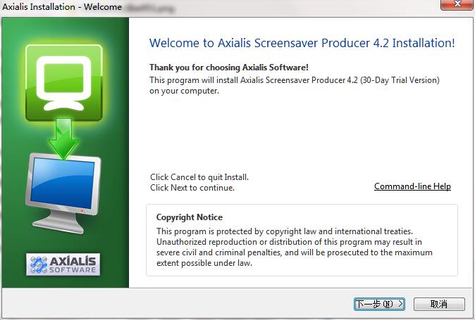The image size is (475, 320).
Task: Click the green screensaver monitor icon
Action: click(64, 82)
